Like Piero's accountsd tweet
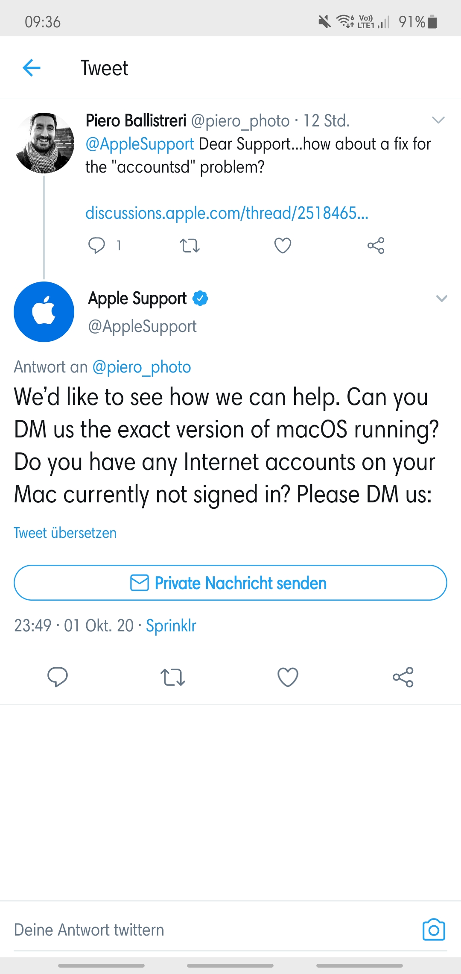This screenshot has width=461, height=974. [x=283, y=246]
